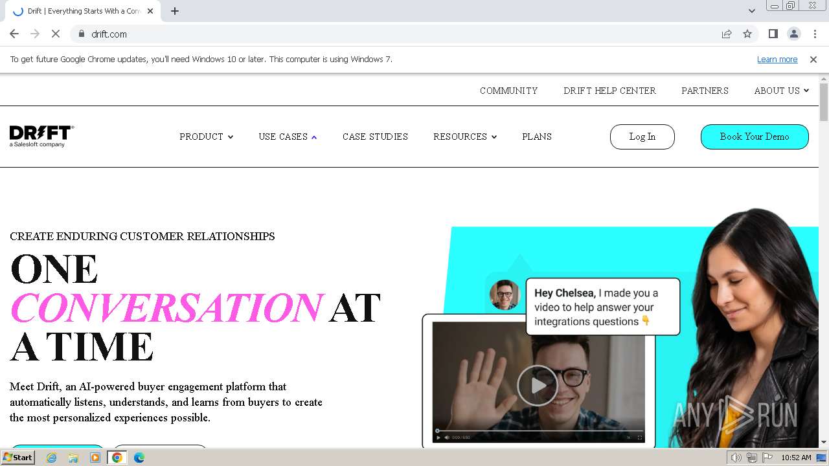The height and width of the screenshot is (466, 829).
Task: Open a new browser tab
Action: point(175,11)
